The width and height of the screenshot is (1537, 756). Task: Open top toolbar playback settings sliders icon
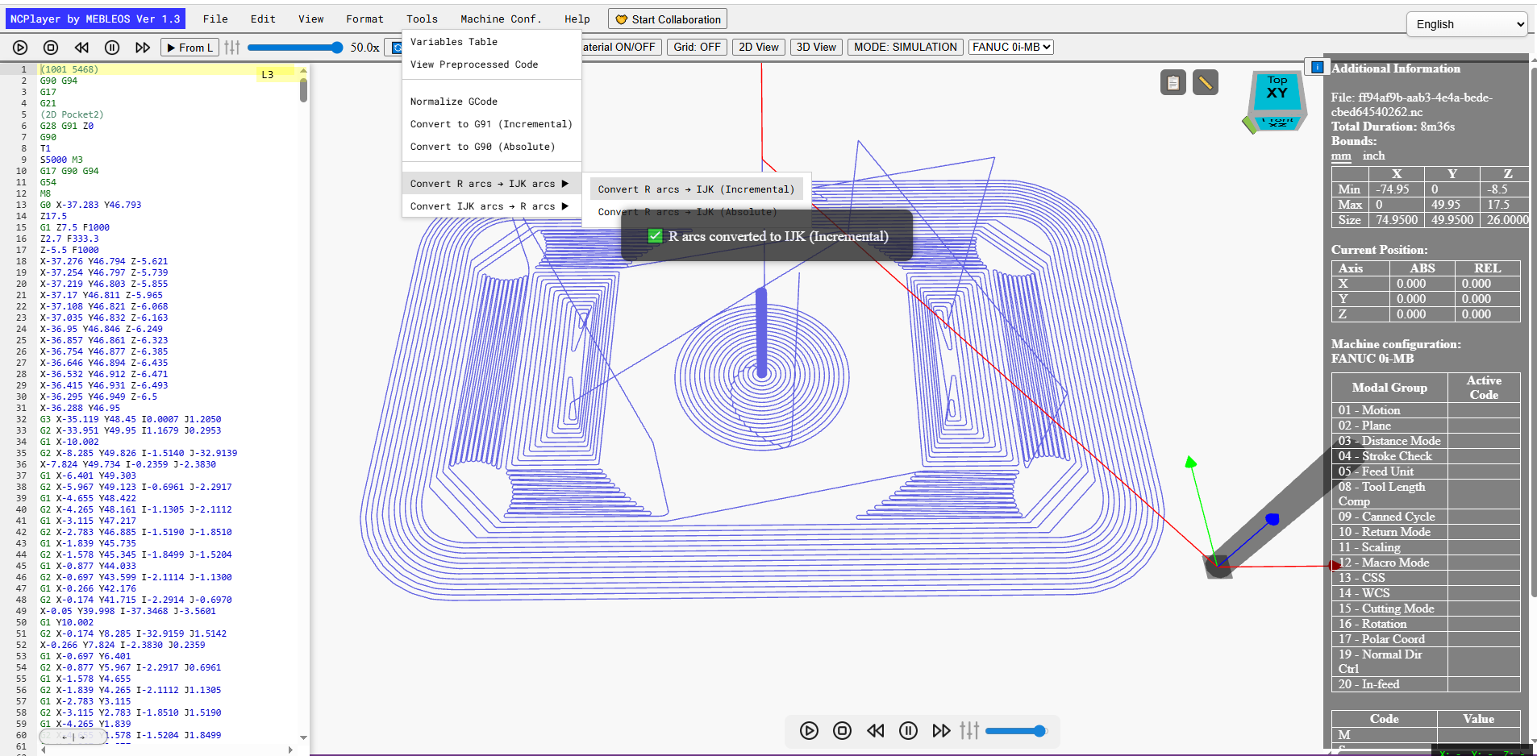pos(232,48)
